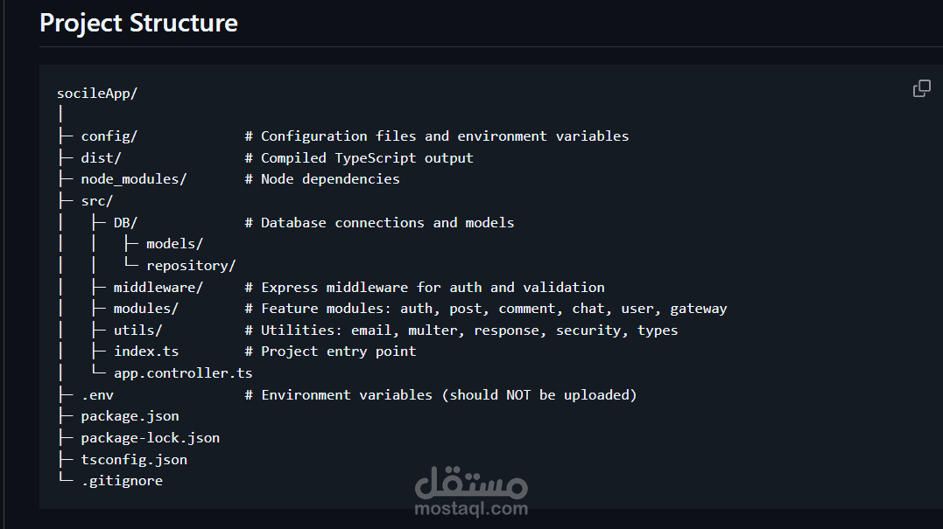Click the middleware/ folder entry

(158, 288)
